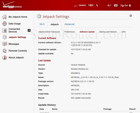
Task: Click the connected devices count icon in header
Action: pos(109,5)
